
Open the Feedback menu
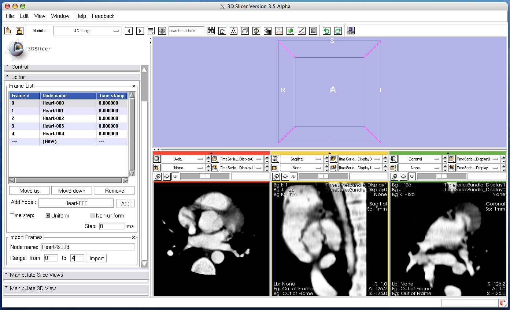[x=103, y=16]
